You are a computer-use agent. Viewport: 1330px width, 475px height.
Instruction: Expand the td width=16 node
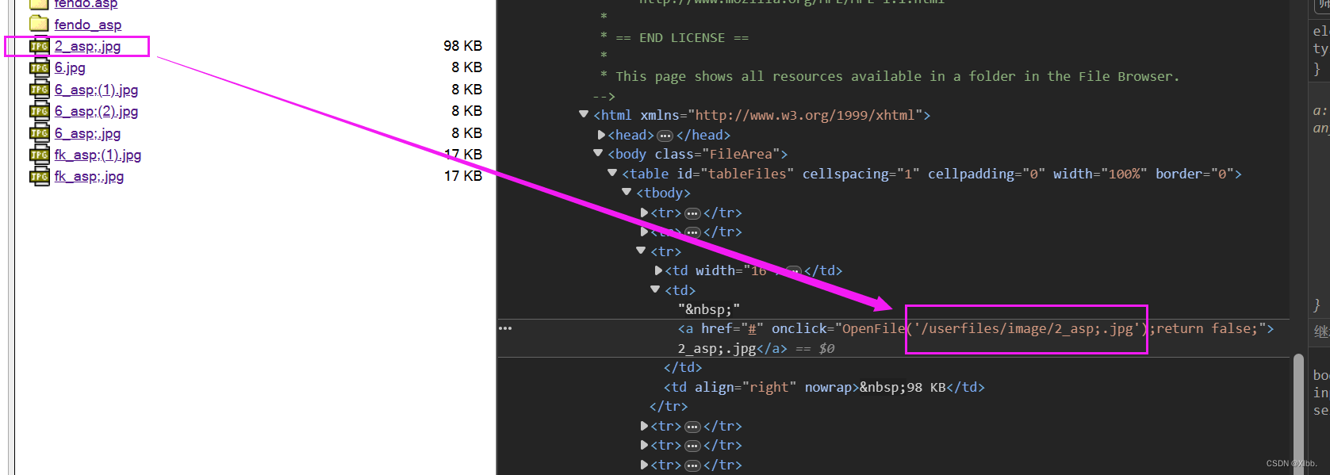point(658,270)
